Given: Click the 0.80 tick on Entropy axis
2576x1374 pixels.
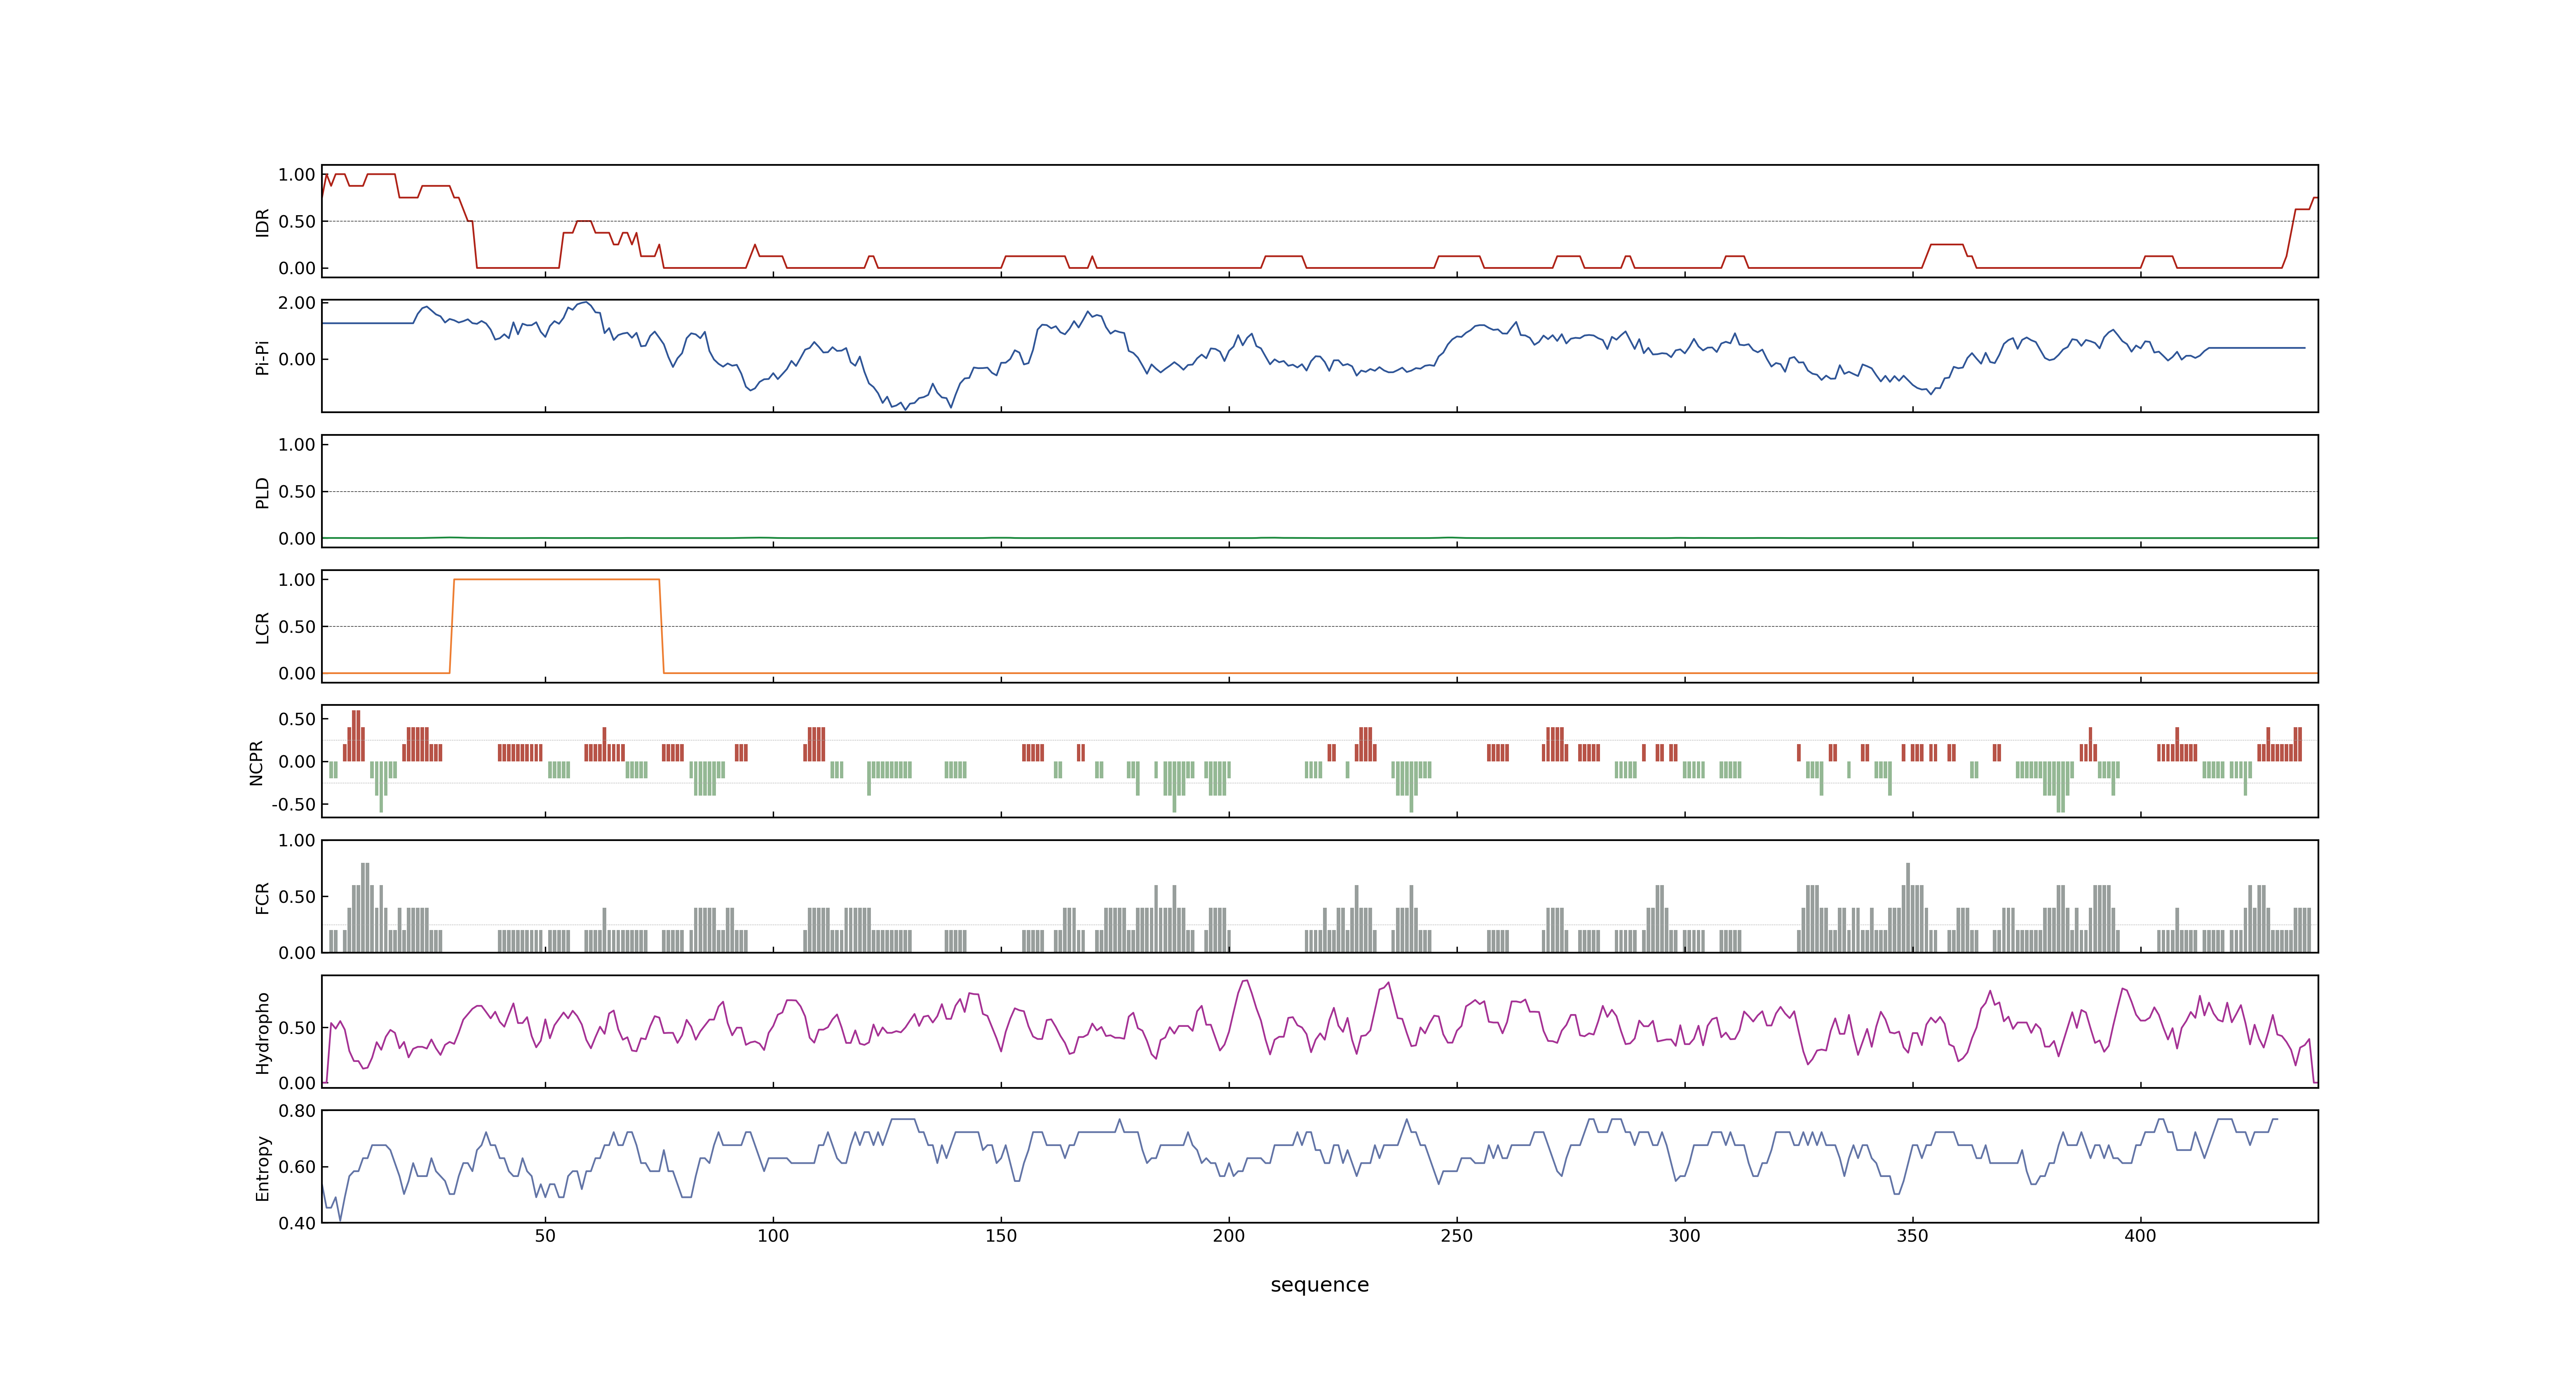Looking at the screenshot, I should tap(297, 1111).
